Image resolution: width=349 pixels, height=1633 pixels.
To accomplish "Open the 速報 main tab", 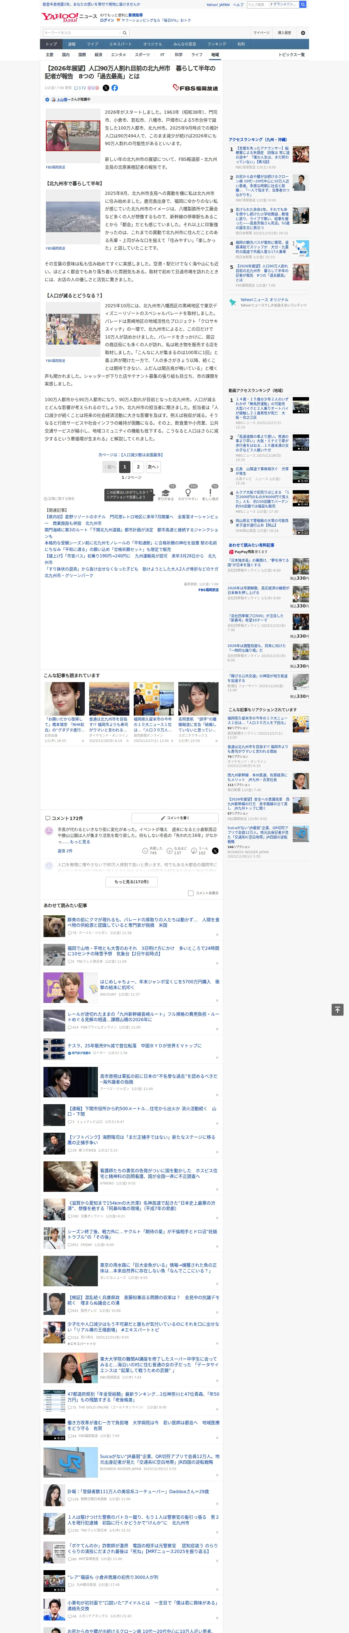I will 71,44.
